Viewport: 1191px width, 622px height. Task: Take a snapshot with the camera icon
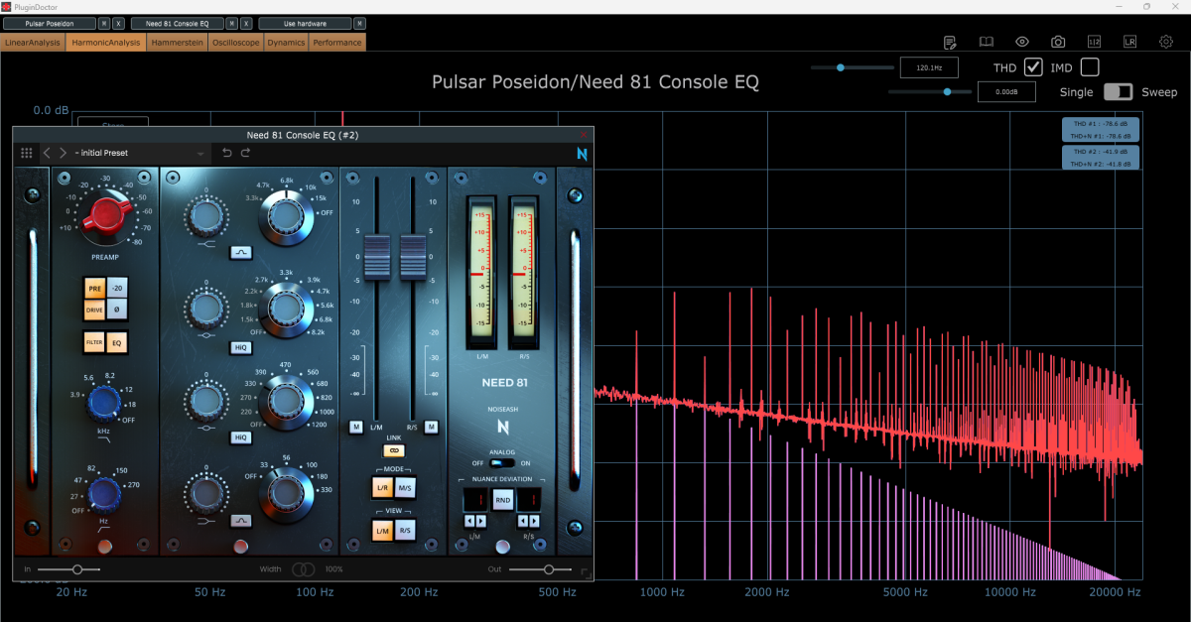coord(1058,42)
